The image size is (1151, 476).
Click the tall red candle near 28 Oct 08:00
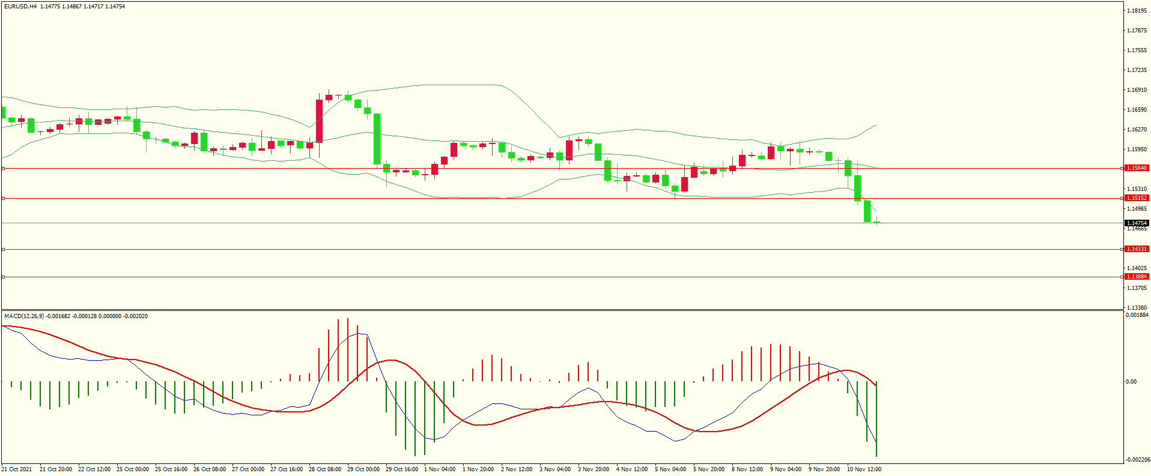click(319, 121)
